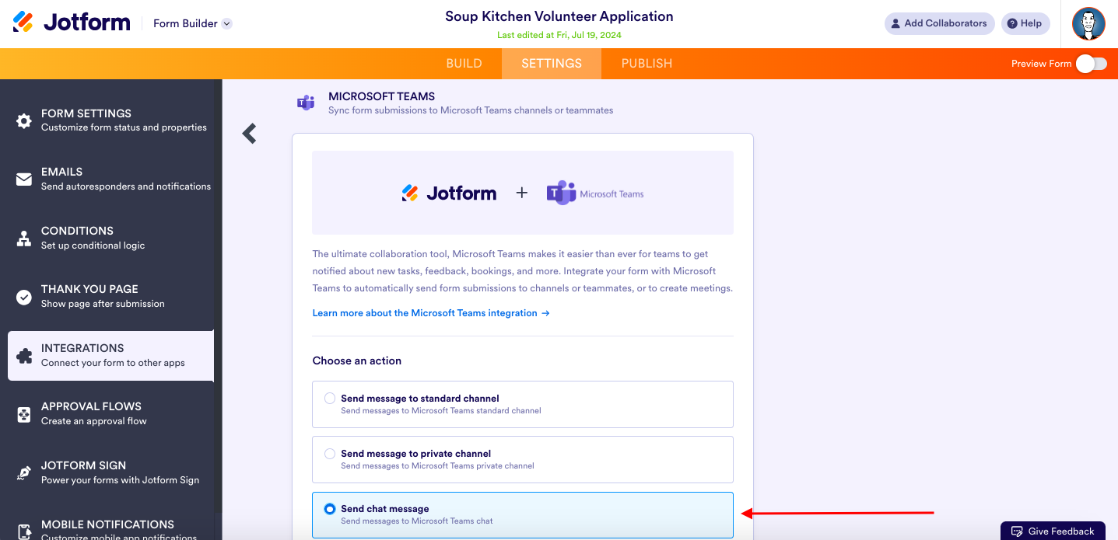Image resolution: width=1118 pixels, height=540 pixels.
Task: Click the Thank You Page checkmark icon
Action: 24,297
